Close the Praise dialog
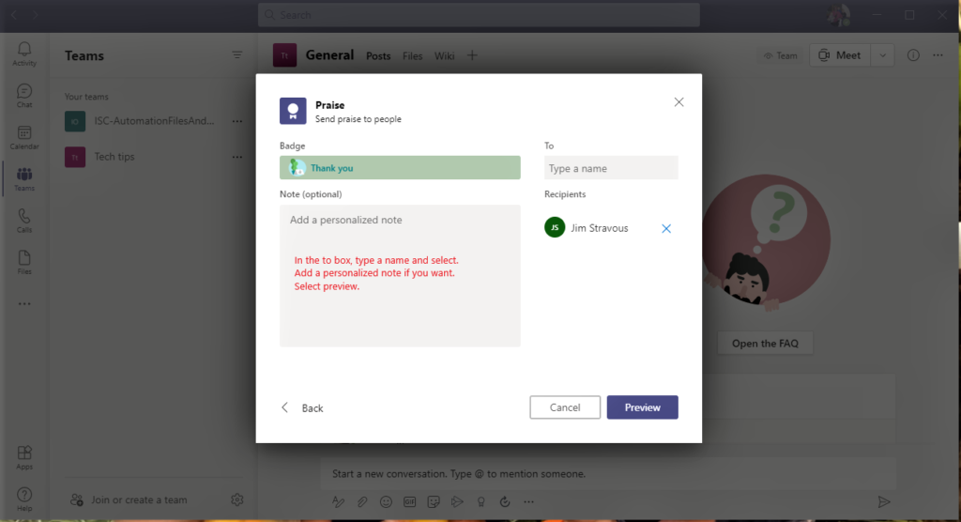This screenshot has height=522, width=961. point(679,102)
